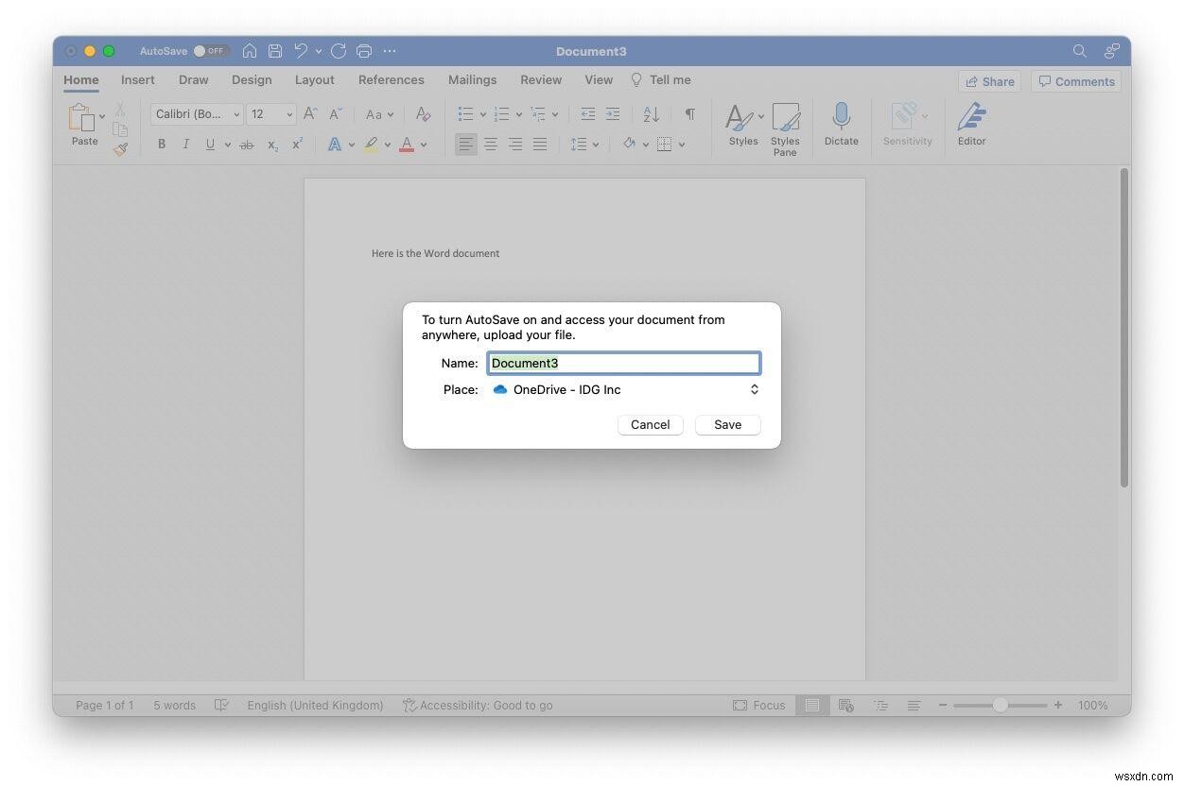Click the Cut scissors icon
This screenshot has width=1184, height=786.
[x=120, y=111]
